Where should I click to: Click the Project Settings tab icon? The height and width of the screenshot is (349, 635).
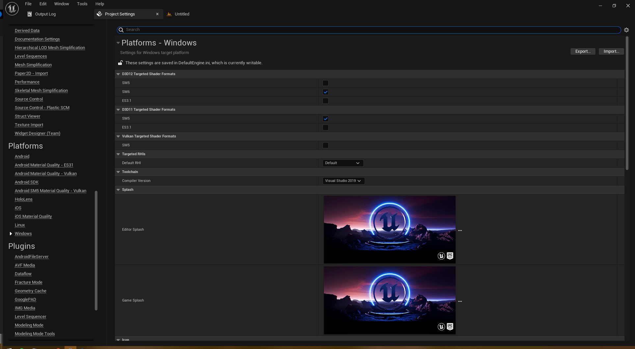[x=99, y=14]
